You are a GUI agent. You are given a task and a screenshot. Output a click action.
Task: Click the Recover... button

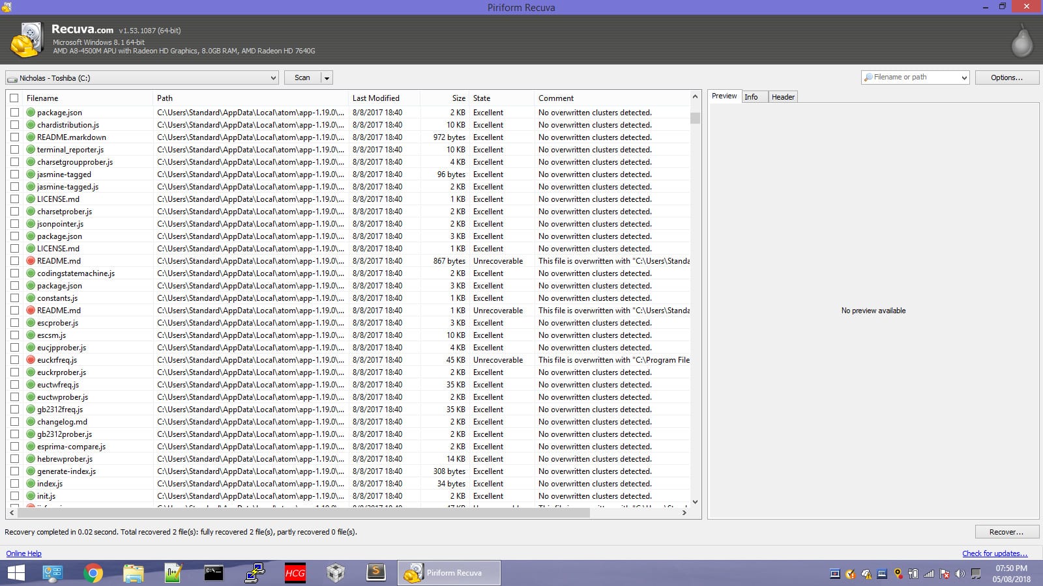pyautogui.click(x=1006, y=532)
